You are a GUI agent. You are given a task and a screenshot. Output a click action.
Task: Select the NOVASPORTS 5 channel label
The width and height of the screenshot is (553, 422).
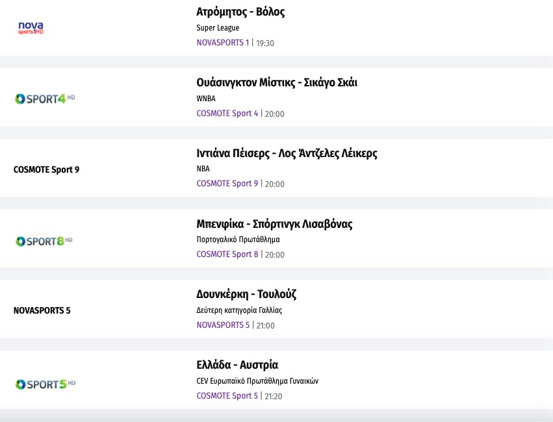(42, 310)
